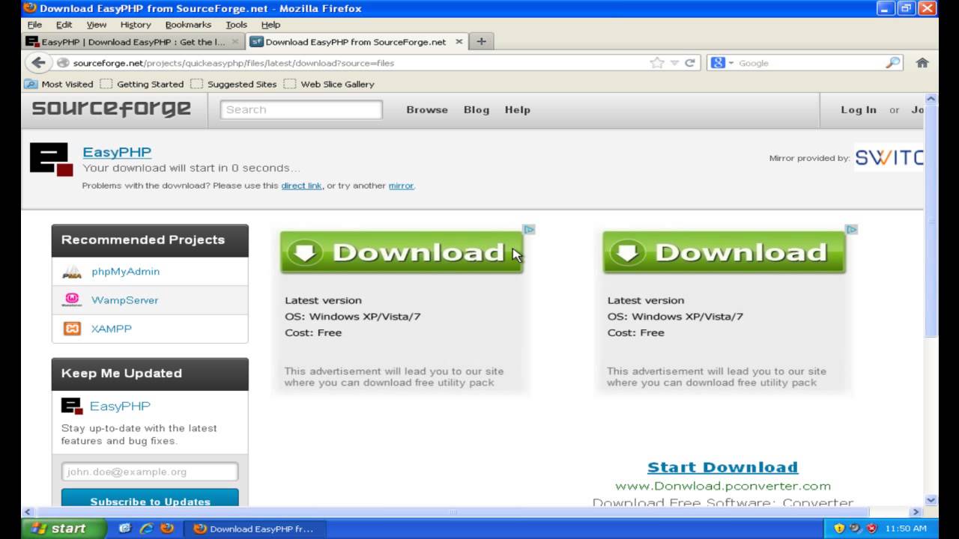959x539 pixels.
Task: Open a new tab with the plus button
Action: tap(481, 41)
